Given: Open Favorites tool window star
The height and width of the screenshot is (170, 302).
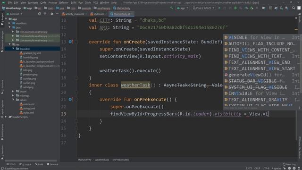Looking at the screenshot, I should tap(2, 159).
